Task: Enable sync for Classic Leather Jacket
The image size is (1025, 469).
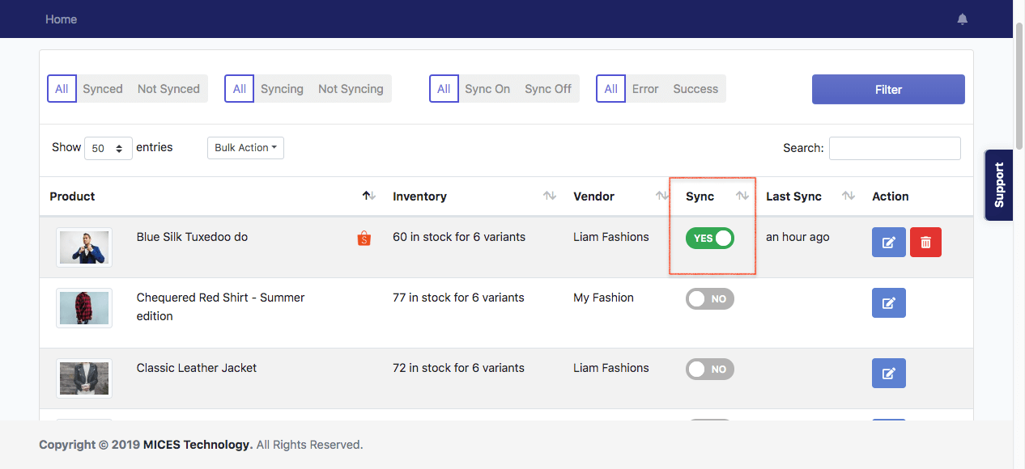Action: [x=709, y=370]
